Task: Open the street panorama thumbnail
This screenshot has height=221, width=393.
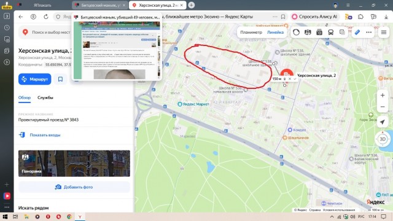Action: [74, 163]
